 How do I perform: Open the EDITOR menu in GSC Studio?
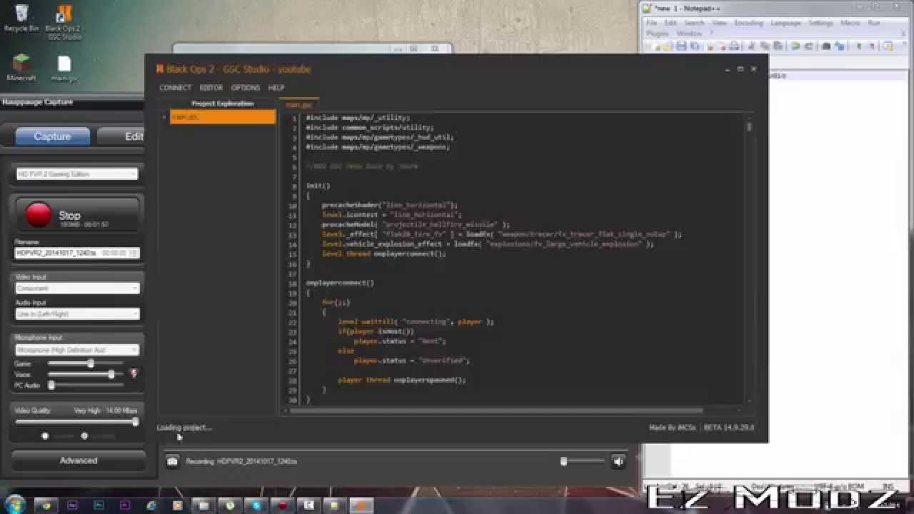(211, 88)
